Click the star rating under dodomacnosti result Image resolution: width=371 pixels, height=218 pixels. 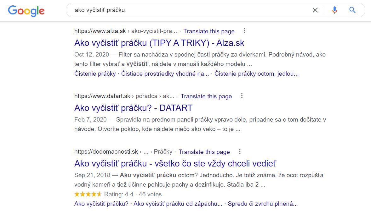88,194
